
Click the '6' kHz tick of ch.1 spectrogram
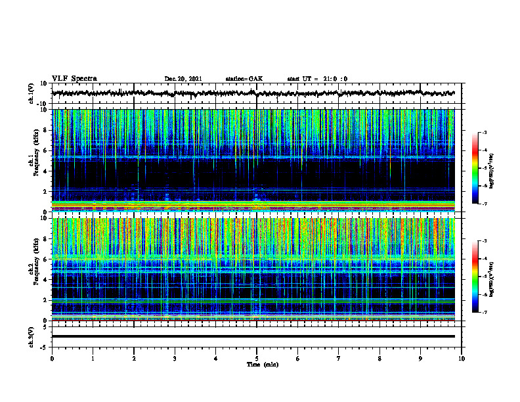(x=46, y=150)
